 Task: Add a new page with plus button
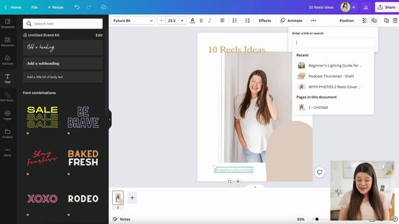pyautogui.click(x=132, y=198)
